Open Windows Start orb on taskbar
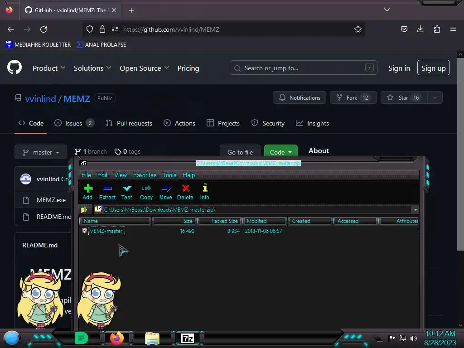464x348 pixels. pos(12,338)
